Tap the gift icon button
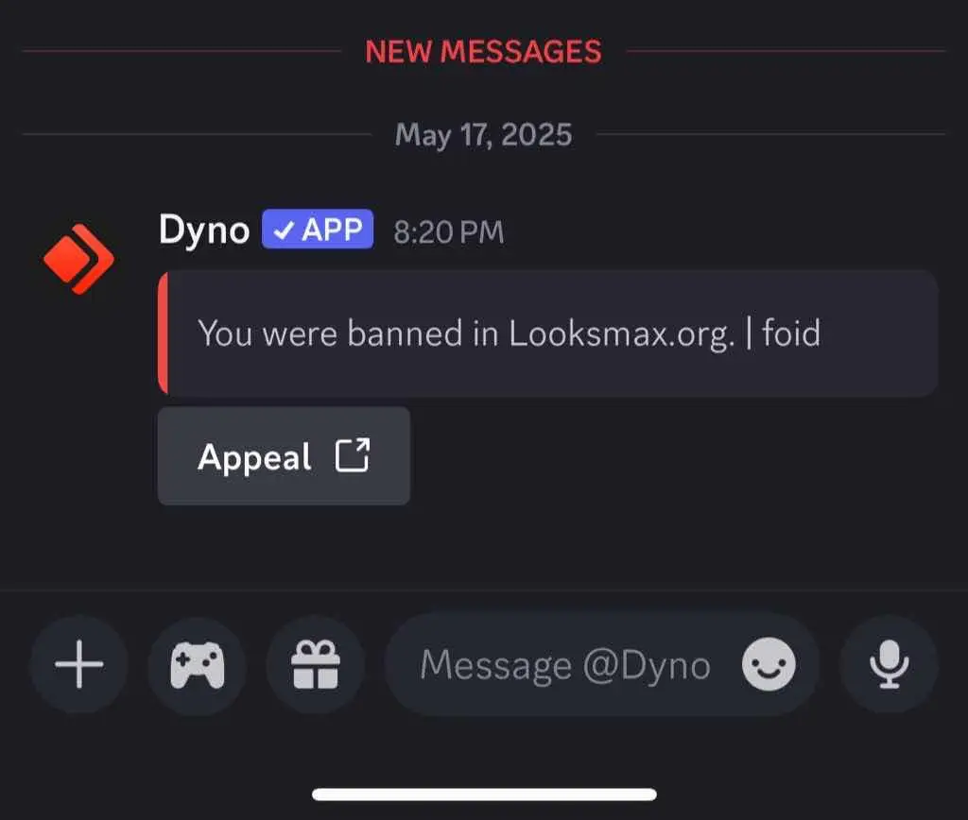 (x=316, y=664)
